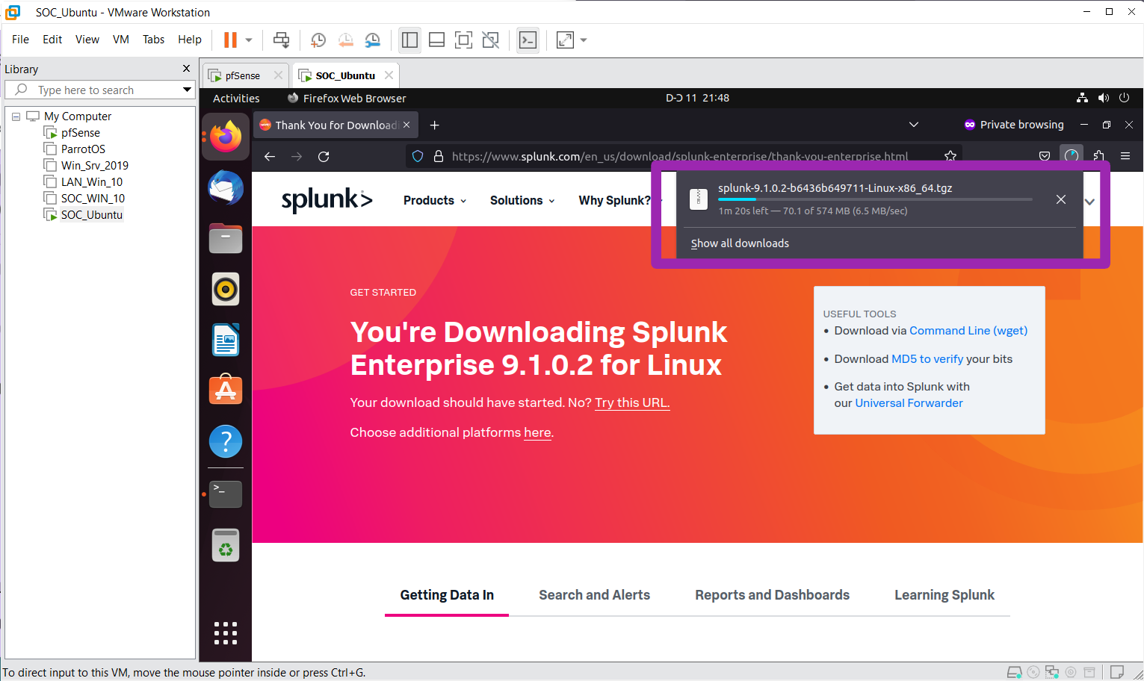Screen dimensions: 1144x681
Task: Open the Command Line (wget) link
Action: click(968, 331)
